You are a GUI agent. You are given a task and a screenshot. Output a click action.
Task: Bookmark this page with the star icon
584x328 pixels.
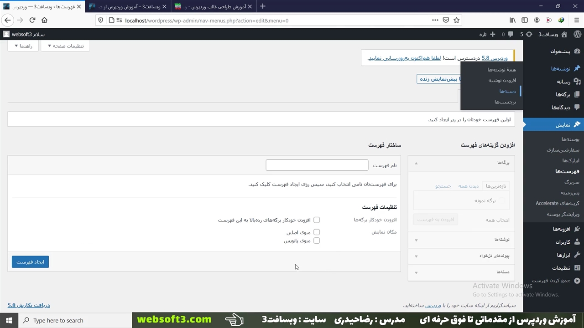(457, 20)
